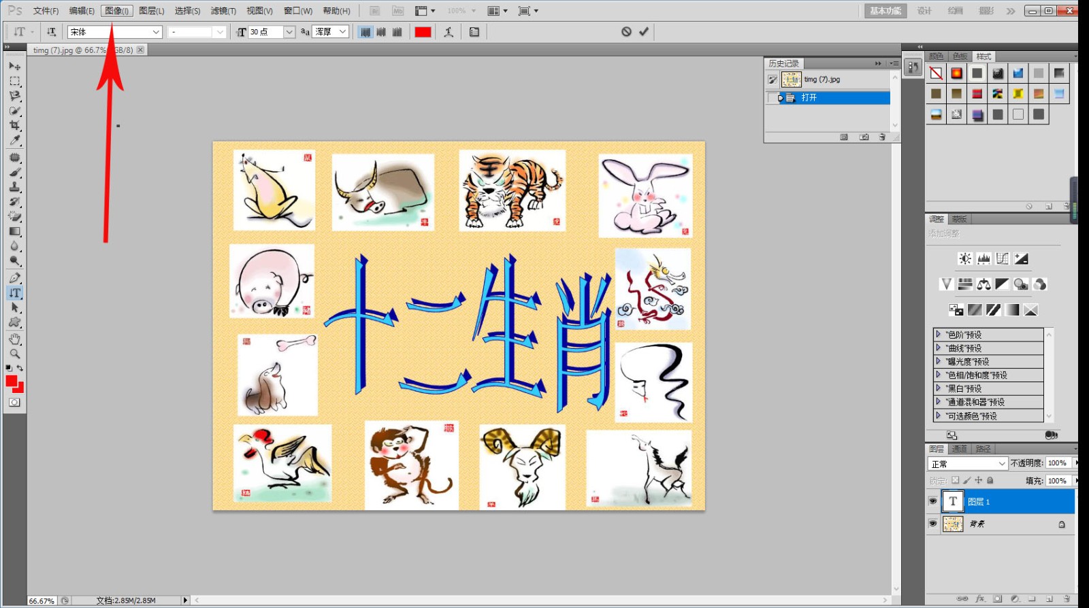Hide the 图层 1 text layer
This screenshot has height=608, width=1089.
tap(932, 501)
